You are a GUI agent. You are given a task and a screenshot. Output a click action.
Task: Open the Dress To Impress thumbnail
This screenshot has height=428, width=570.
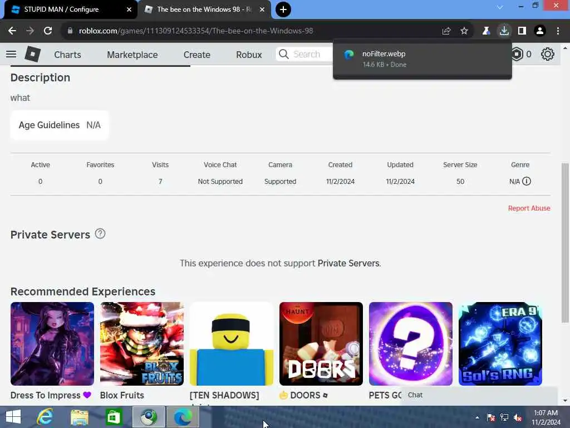[x=52, y=343]
